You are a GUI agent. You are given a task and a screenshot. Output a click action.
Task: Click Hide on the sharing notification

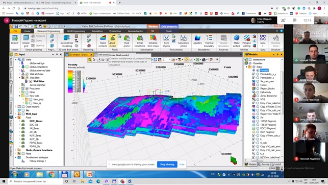coord(182,165)
